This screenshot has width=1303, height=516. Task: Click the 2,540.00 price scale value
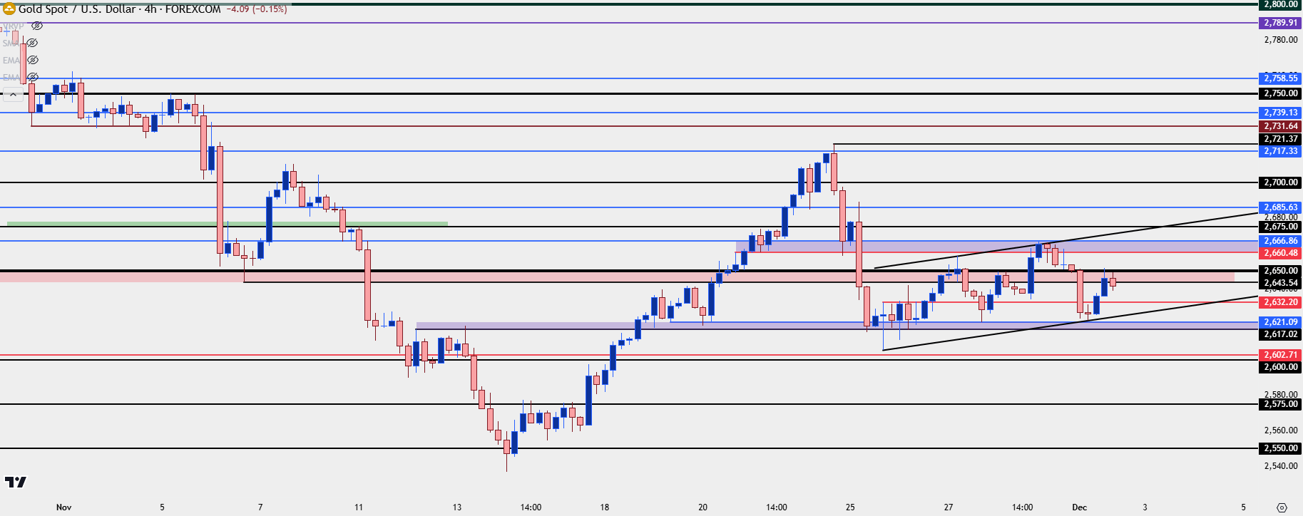(1281, 466)
